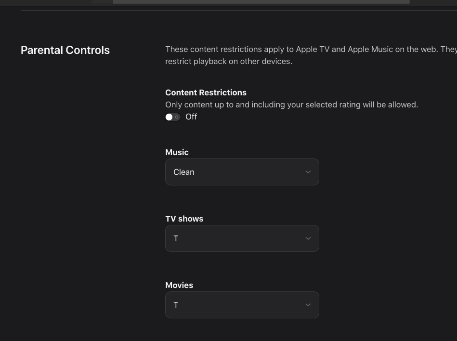Click the Music field label

click(x=177, y=152)
